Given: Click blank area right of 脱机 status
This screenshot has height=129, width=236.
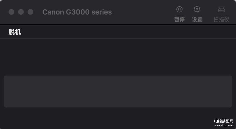Looking at the screenshot, I should point(123,32).
